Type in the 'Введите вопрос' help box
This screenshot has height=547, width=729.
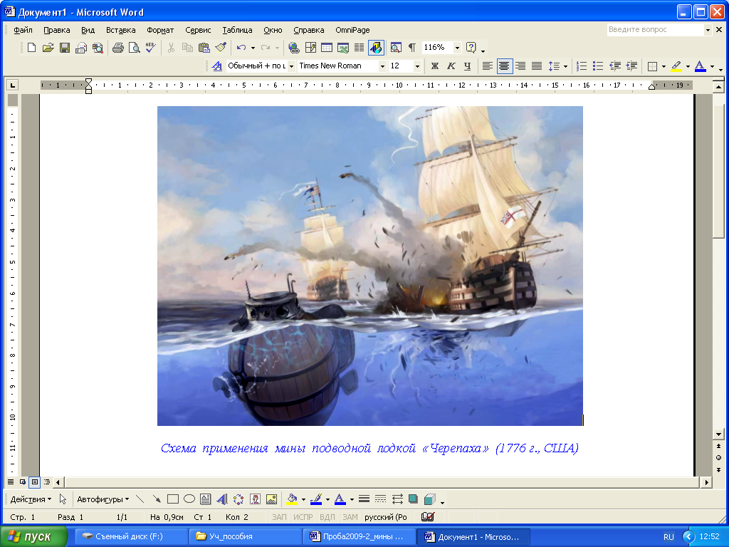point(656,29)
